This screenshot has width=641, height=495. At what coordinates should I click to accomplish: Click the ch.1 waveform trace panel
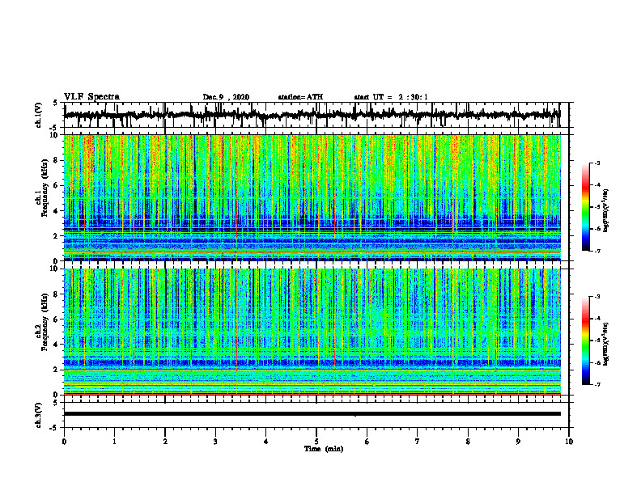[316, 115]
